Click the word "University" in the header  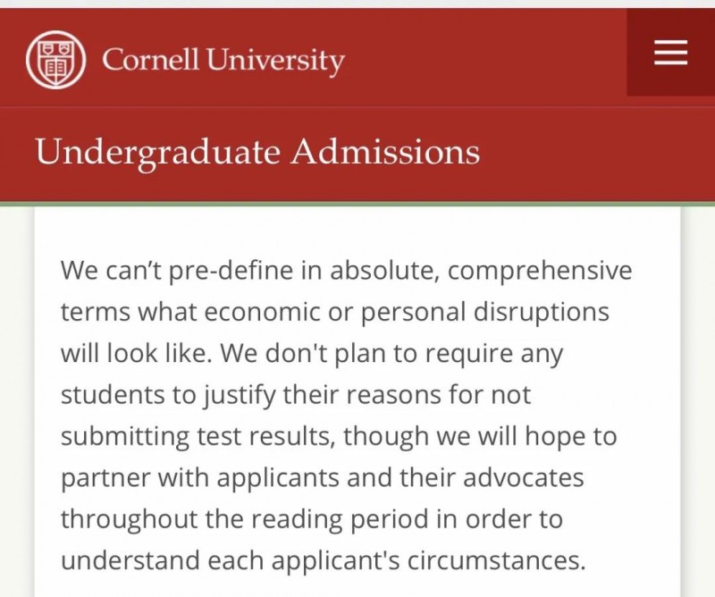click(275, 61)
